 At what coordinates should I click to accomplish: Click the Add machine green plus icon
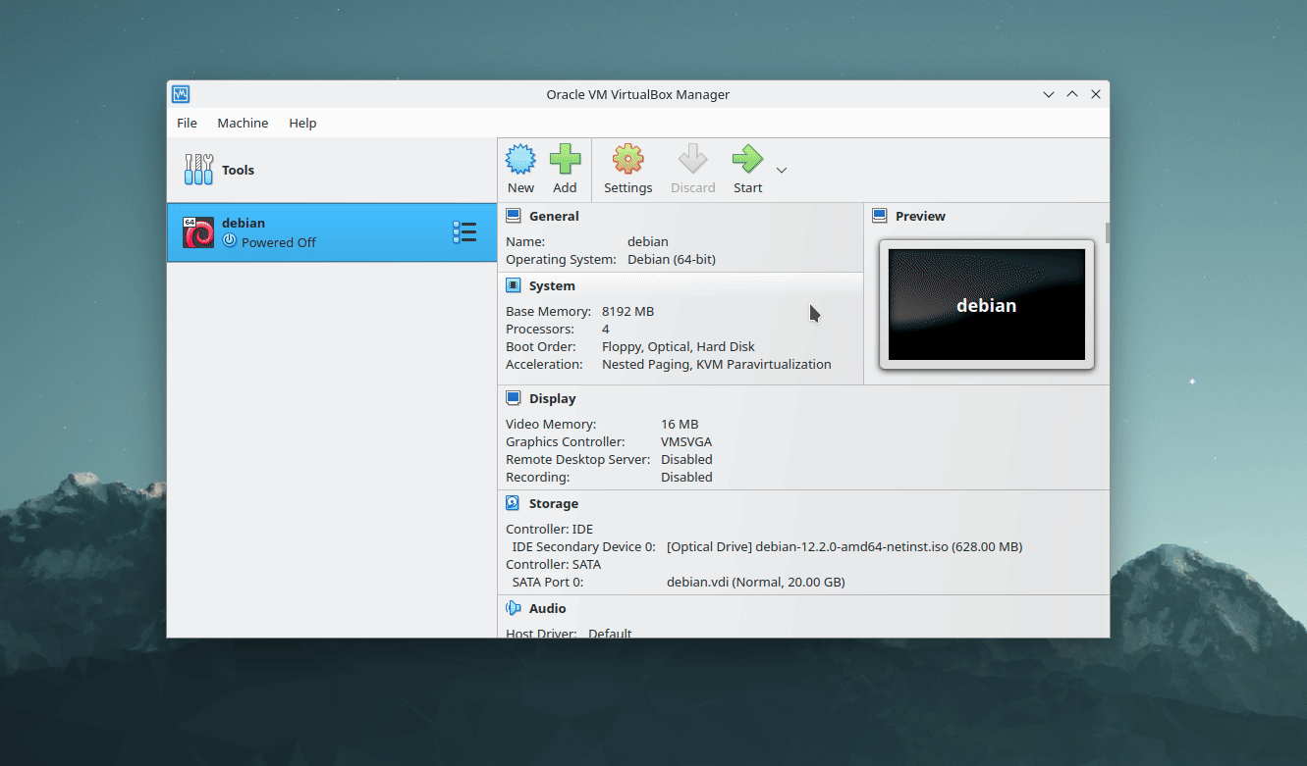tap(565, 159)
